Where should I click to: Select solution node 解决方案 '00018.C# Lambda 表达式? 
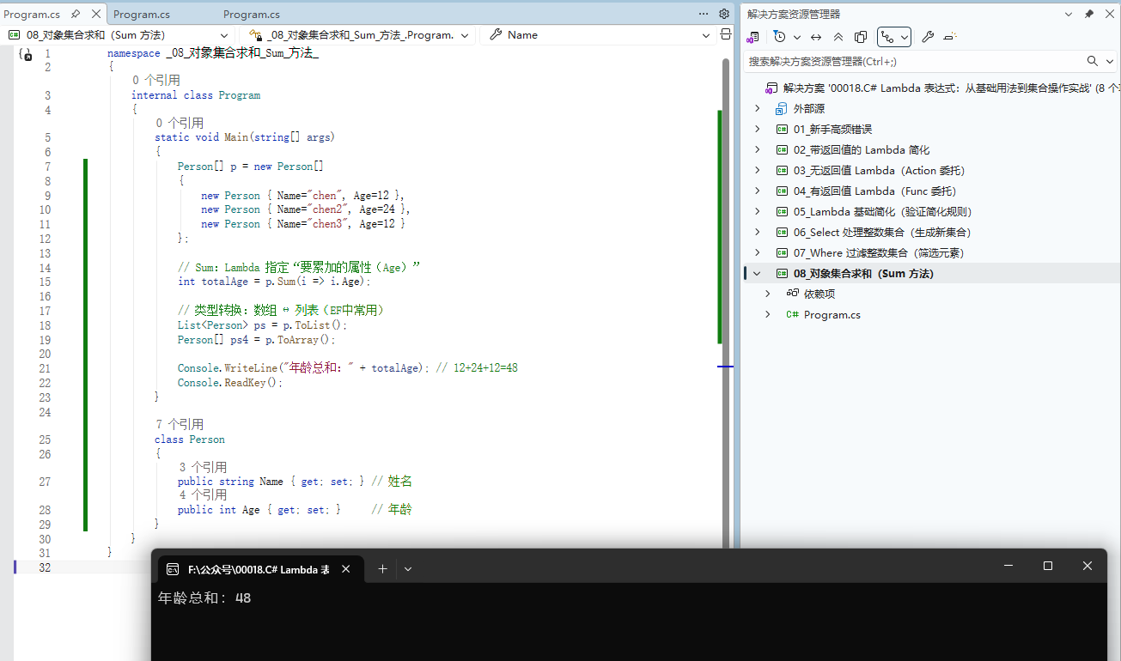point(952,88)
